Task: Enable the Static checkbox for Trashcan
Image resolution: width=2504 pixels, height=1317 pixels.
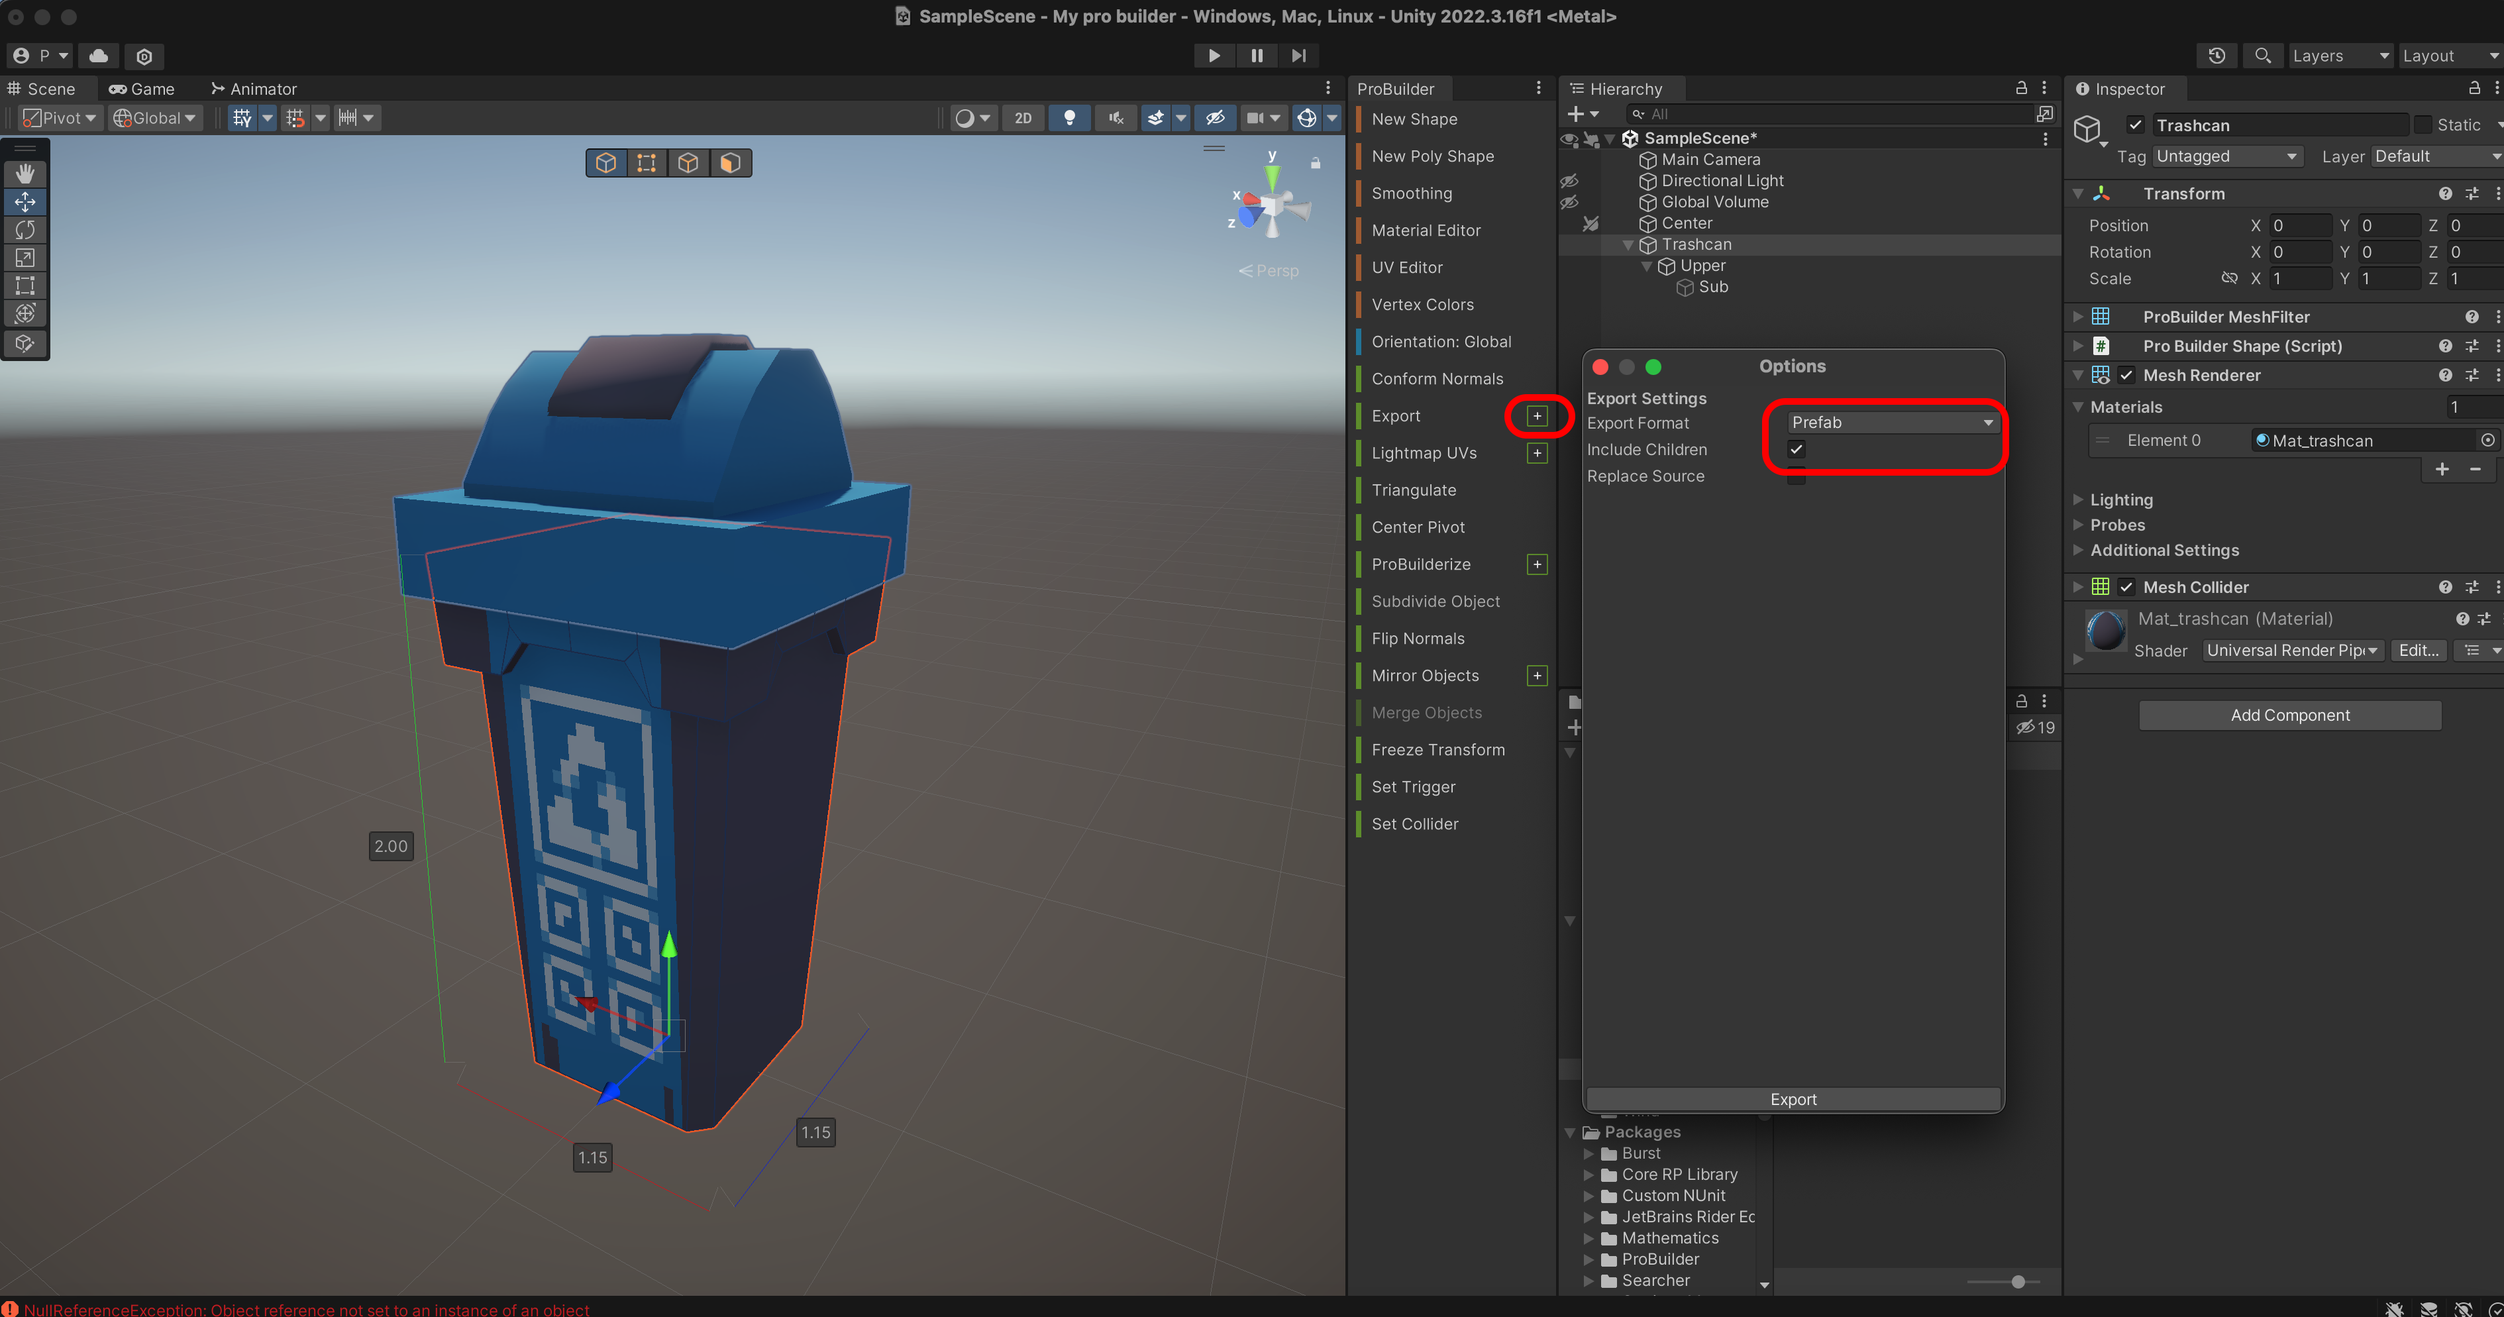Action: (2423, 125)
